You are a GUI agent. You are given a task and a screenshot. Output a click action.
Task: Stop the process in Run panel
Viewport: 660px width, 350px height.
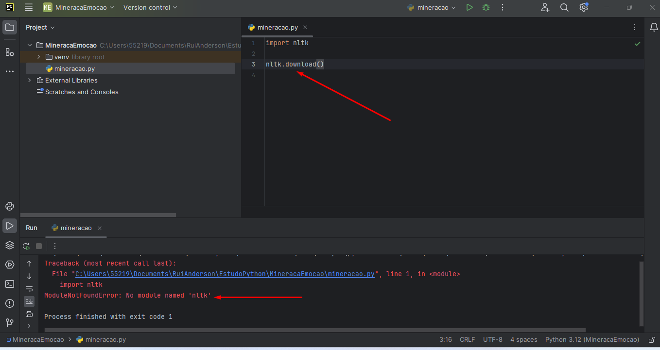39,246
